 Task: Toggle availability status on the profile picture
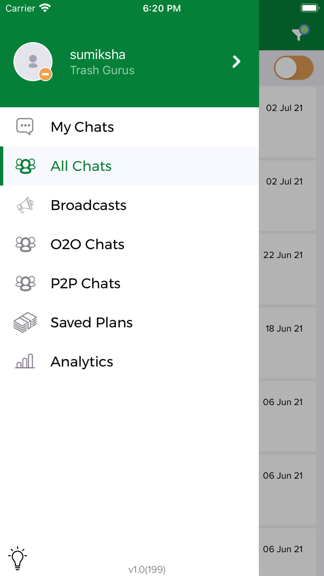click(44, 73)
